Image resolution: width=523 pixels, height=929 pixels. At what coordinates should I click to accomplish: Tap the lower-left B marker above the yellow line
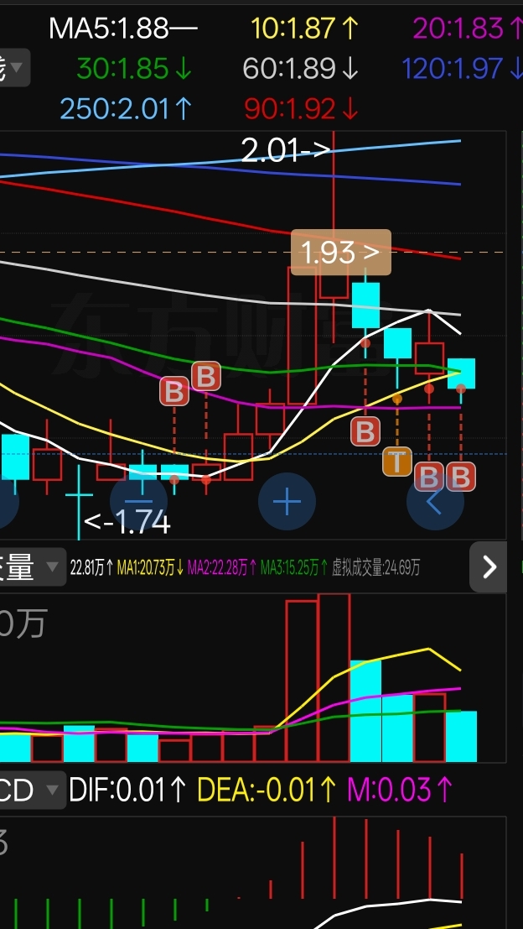tap(174, 392)
